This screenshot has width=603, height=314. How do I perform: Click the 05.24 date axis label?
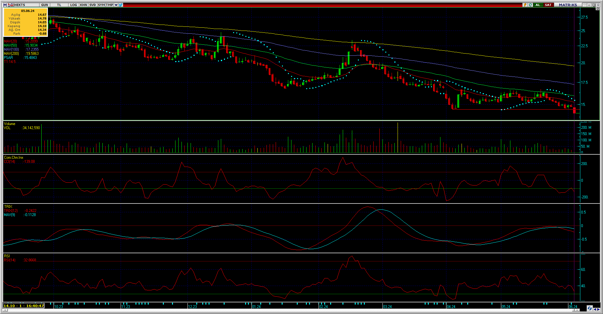pos(506,307)
